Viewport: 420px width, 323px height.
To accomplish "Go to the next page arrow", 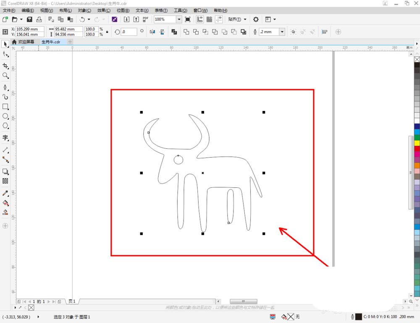I will (48, 302).
